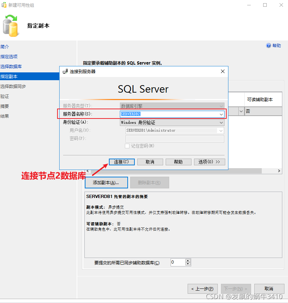This screenshot has height=303, width=288.
Task: Select 摘要 wizard page
Action: (5, 106)
